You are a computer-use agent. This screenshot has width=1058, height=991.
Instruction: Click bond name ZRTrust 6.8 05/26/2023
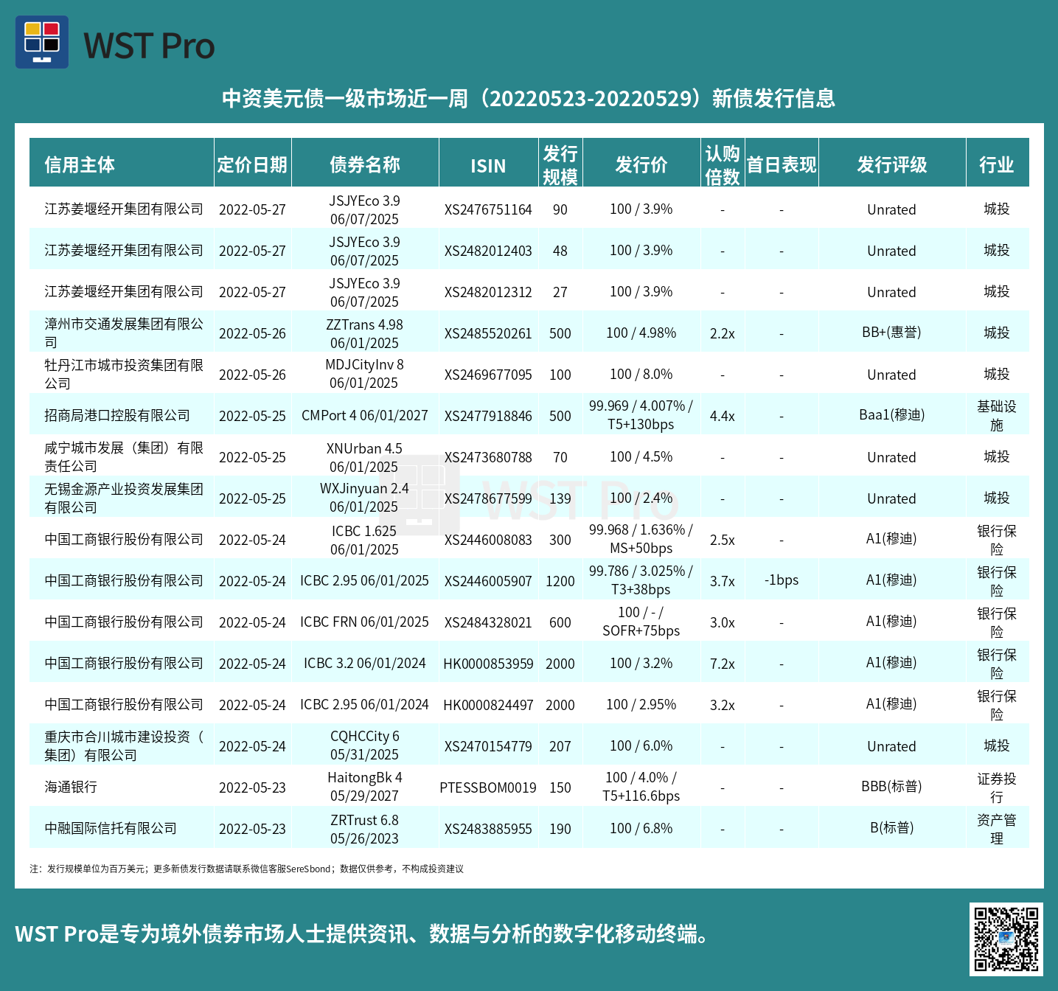pyautogui.click(x=364, y=829)
